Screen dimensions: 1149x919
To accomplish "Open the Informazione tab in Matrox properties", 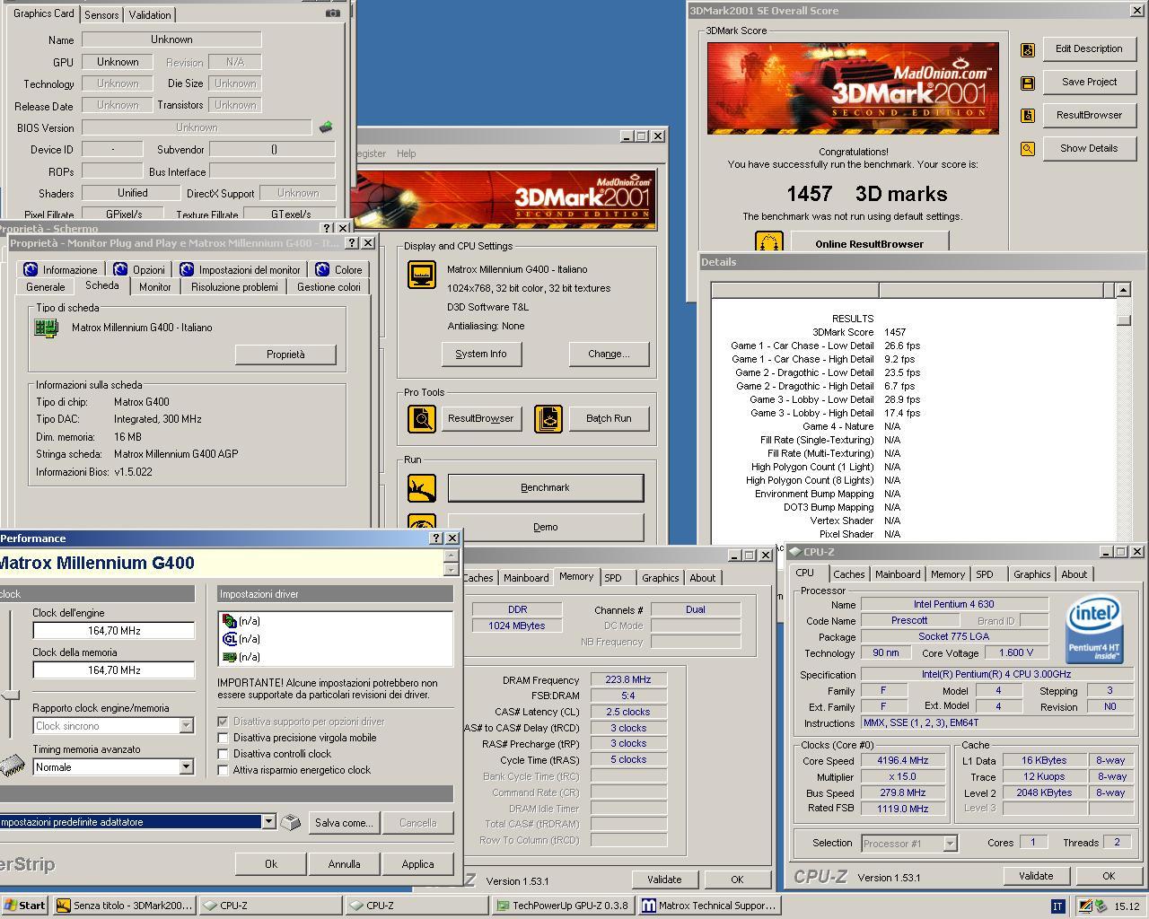I will point(60,269).
